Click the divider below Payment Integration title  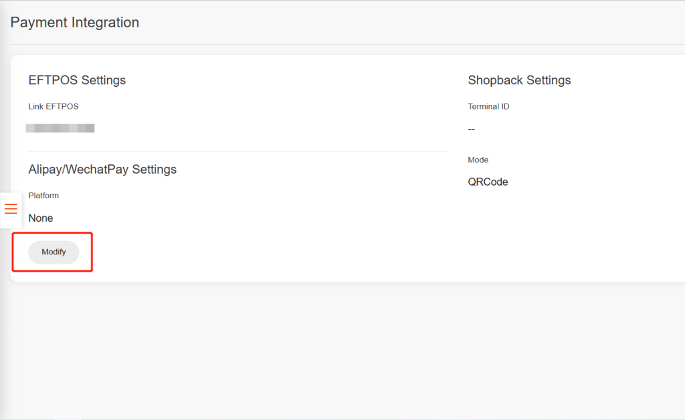342,45
